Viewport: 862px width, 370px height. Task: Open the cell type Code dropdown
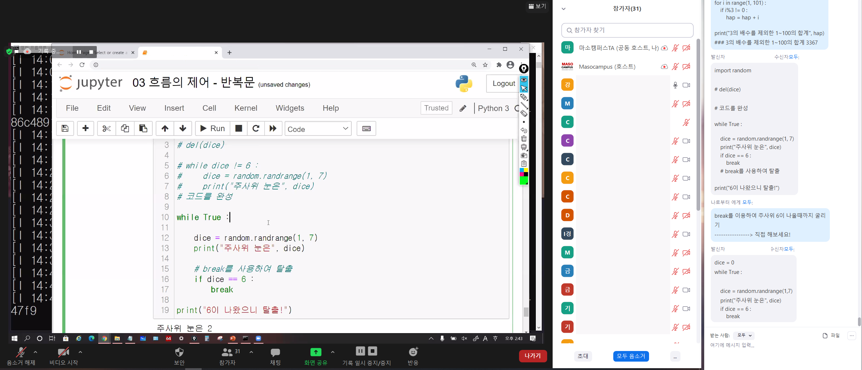pos(318,129)
